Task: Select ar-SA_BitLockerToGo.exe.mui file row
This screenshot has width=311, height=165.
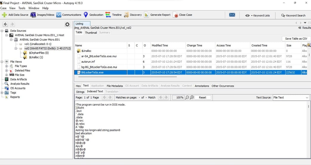Action: (191, 56)
